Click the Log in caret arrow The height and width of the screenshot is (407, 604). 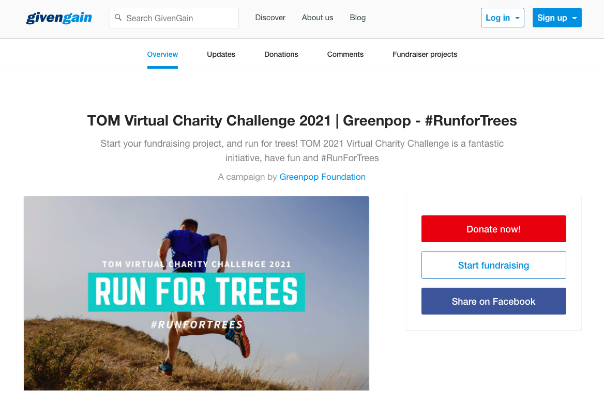pos(517,18)
